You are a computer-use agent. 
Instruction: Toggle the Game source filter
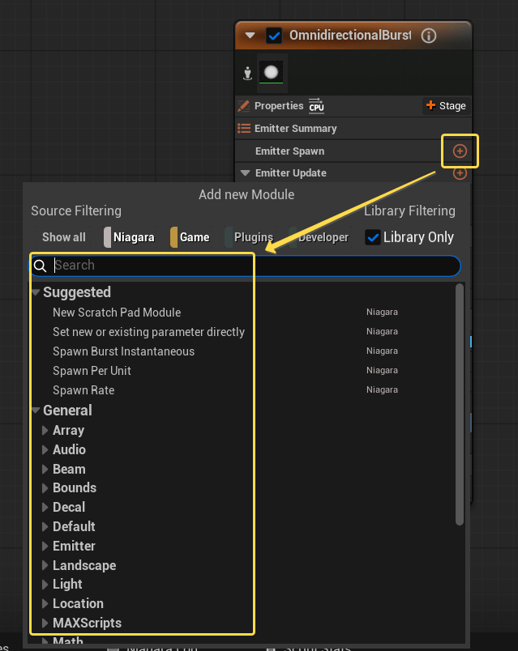[x=191, y=237]
